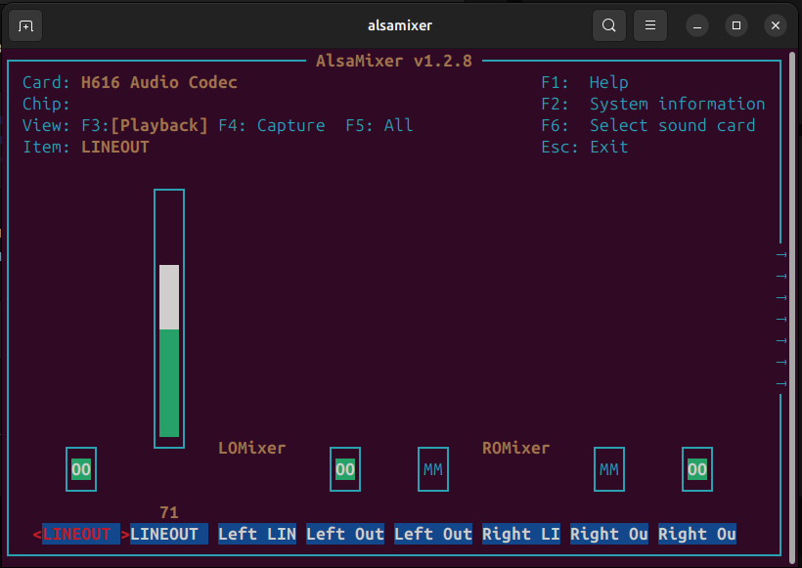Toggle the unmuted Left Out OO switch

pyautogui.click(x=345, y=469)
